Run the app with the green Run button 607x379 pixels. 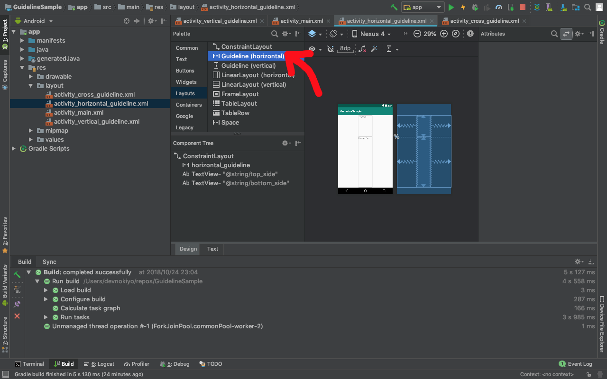[451, 7]
